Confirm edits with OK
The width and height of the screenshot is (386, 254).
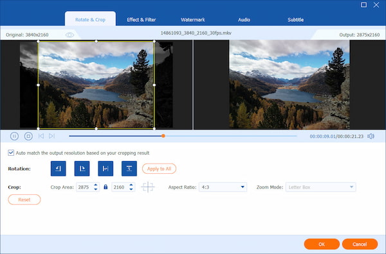coord(322,244)
